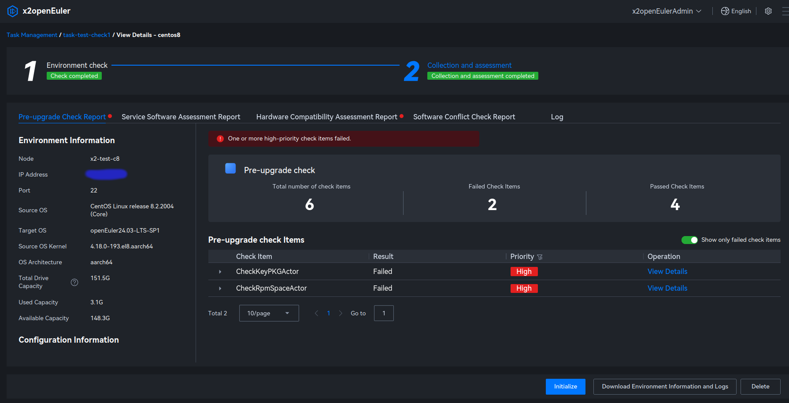Image resolution: width=789 pixels, height=403 pixels.
Task: Open the x2openEulerAdmin user dropdown
Action: [666, 11]
